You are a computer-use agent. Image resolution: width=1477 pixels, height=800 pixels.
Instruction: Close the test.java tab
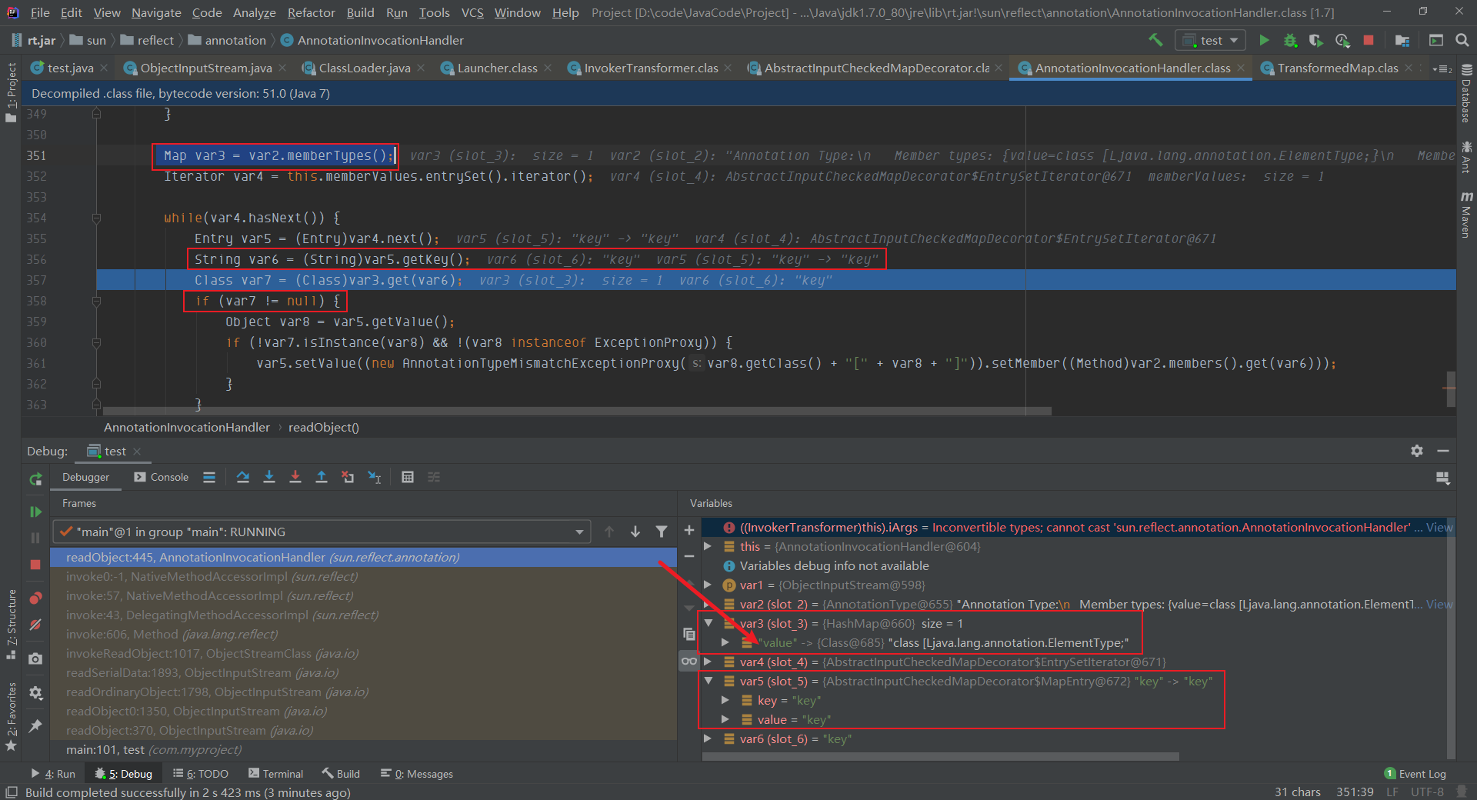(105, 68)
